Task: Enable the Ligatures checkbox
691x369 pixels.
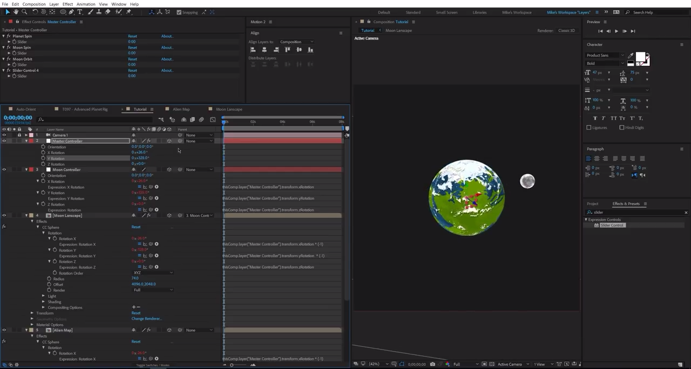Action: click(589, 128)
